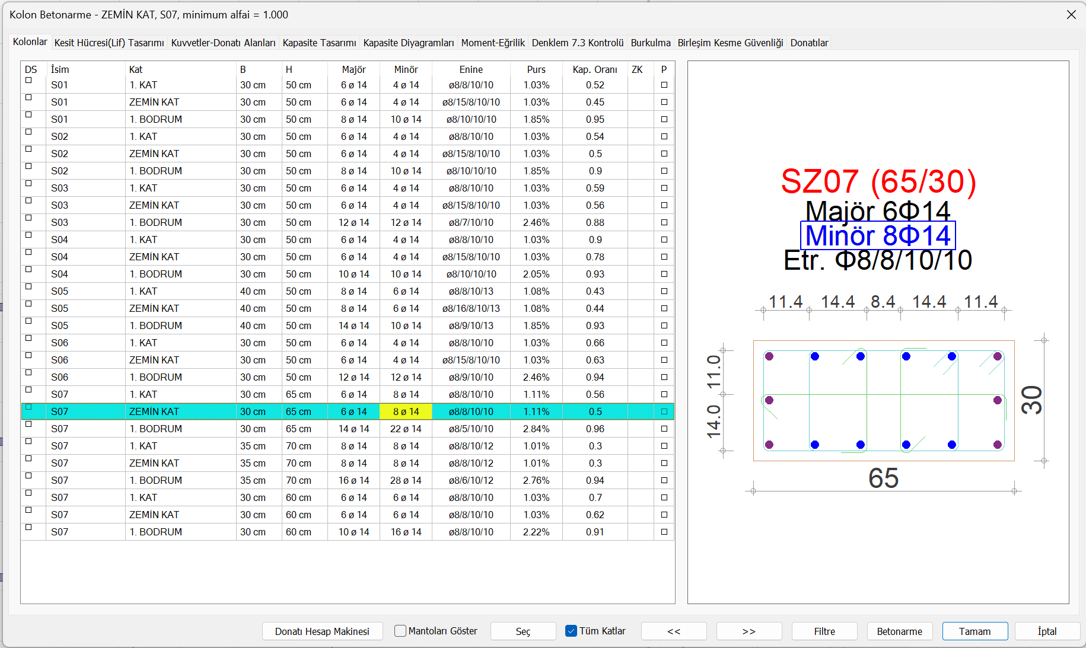The width and height of the screenshot is (1086, 648).
Task: Go to the Burkulma tab
Action: pos(651,43)
